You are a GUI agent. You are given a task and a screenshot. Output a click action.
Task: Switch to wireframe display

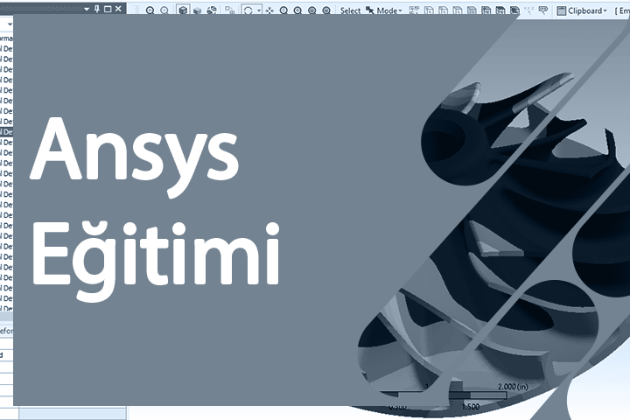[212, 10]
